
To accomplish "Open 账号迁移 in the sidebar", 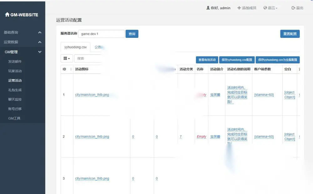I will 15,109.
